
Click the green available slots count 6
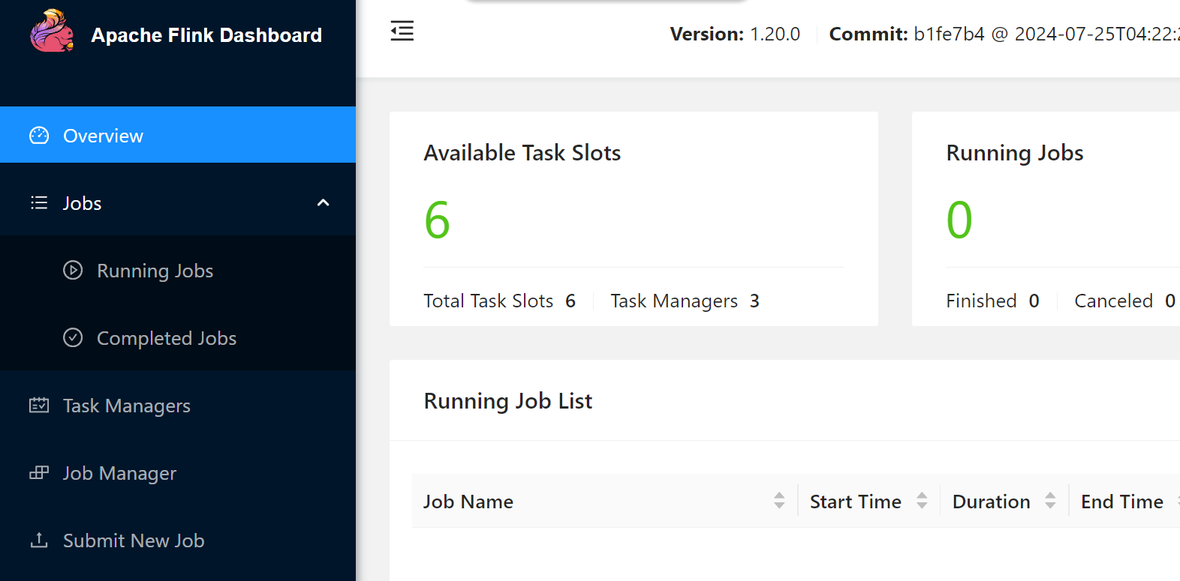pyautogui.click(x=437, y=220)
